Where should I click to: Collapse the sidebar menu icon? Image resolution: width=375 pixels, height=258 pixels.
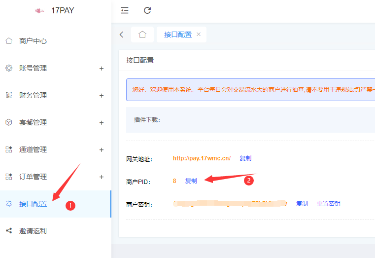coord(125,10)
